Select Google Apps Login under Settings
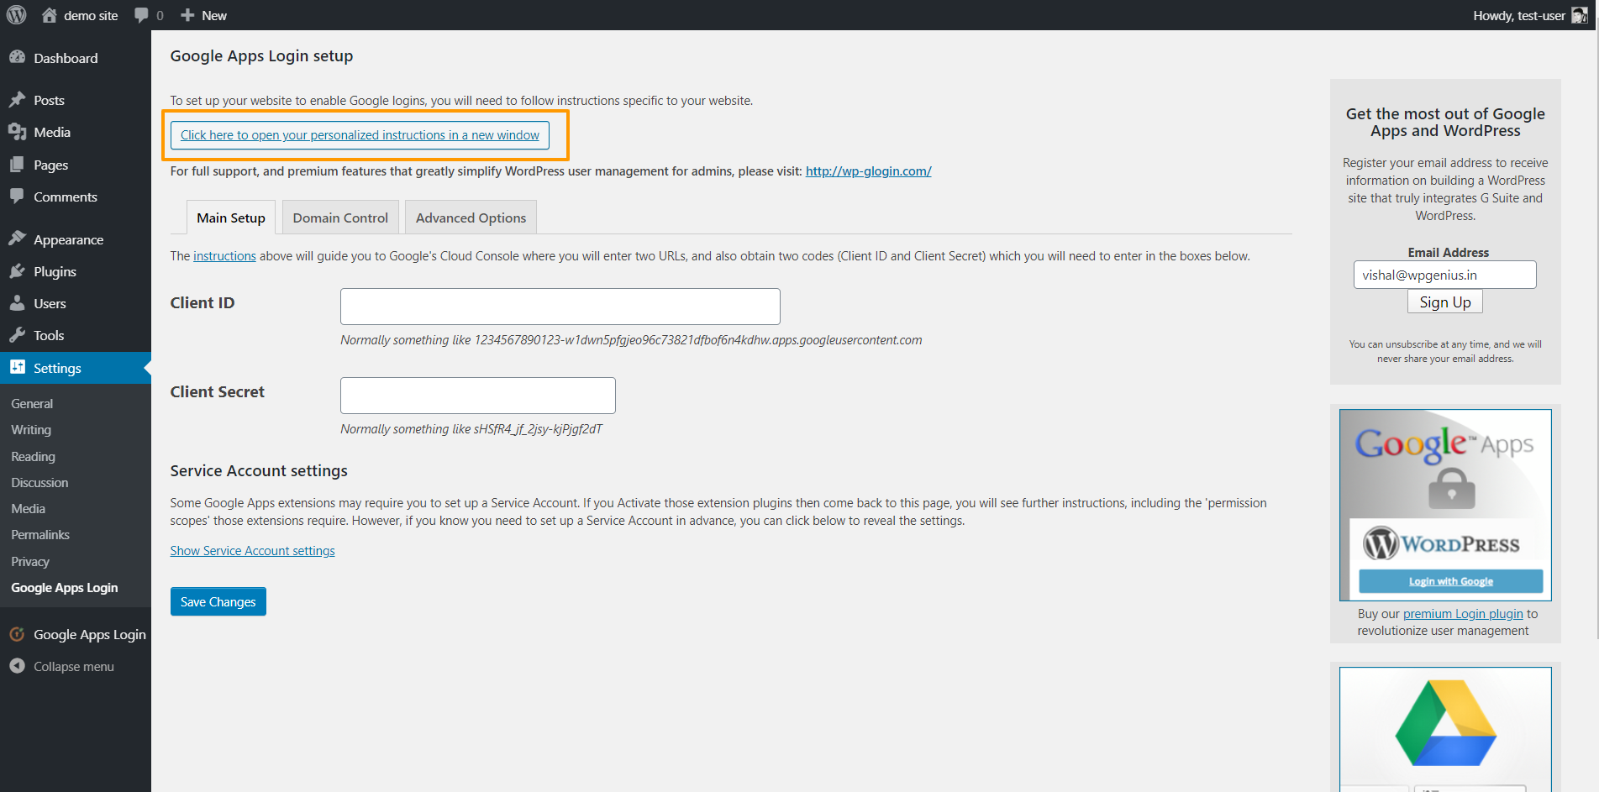The width and height of the screenshot is (1599, 792). point(65,587)
